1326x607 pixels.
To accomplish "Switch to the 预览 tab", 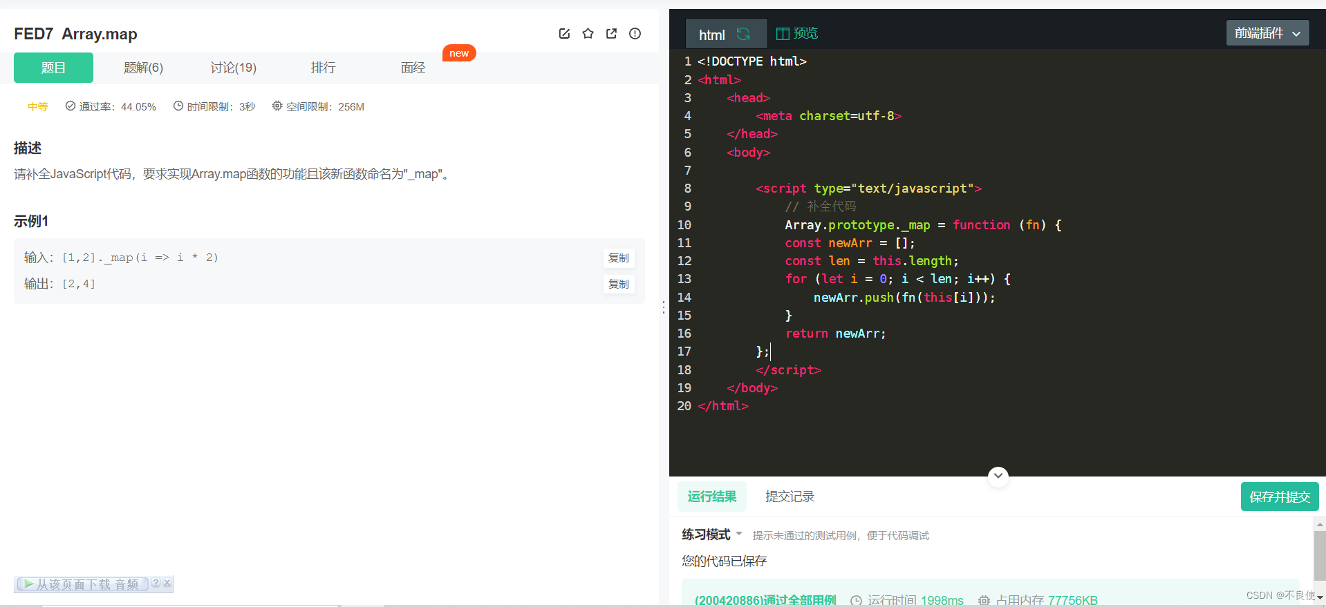I will click(x=805, y=33).
